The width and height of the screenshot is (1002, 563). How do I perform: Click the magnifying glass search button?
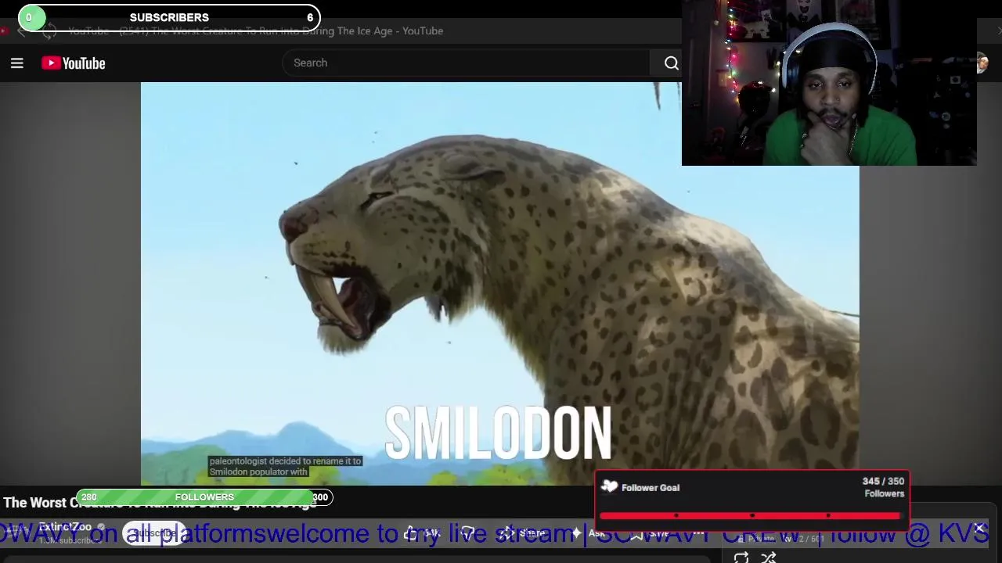point(671,63)
